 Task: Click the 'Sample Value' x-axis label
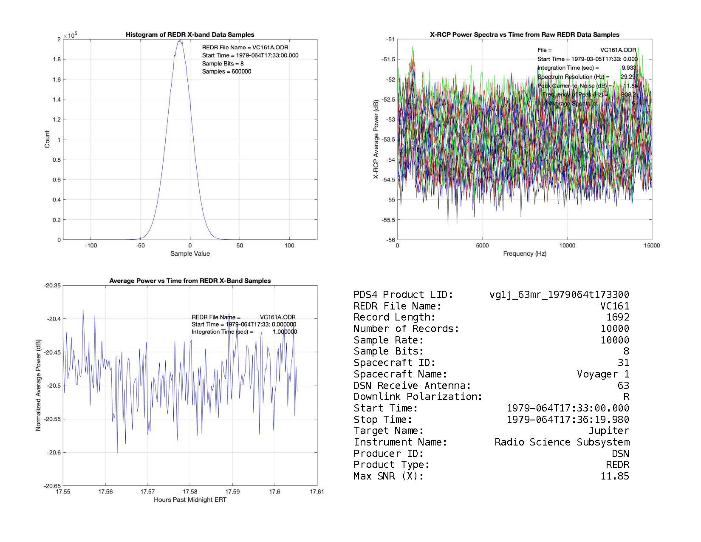click(190, 254)
